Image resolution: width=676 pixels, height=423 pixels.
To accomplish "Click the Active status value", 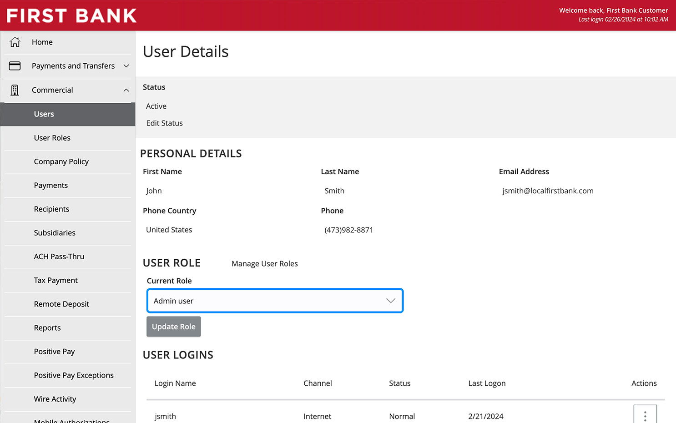I will click(x=156, y=106).
